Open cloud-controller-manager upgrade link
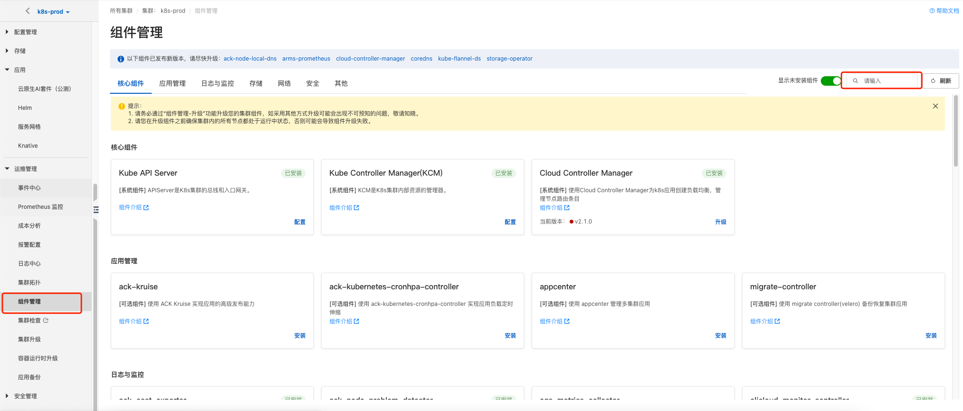 [371, 59]
